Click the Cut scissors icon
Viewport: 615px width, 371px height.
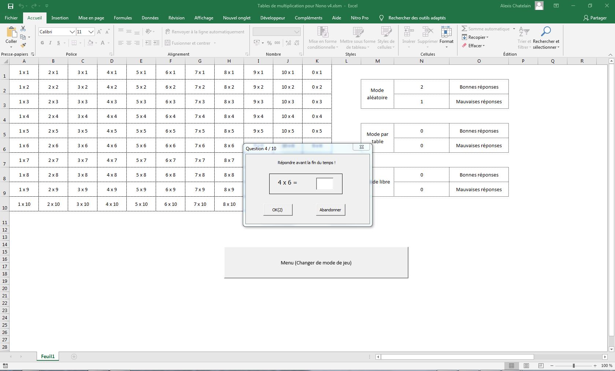(23, 29)
